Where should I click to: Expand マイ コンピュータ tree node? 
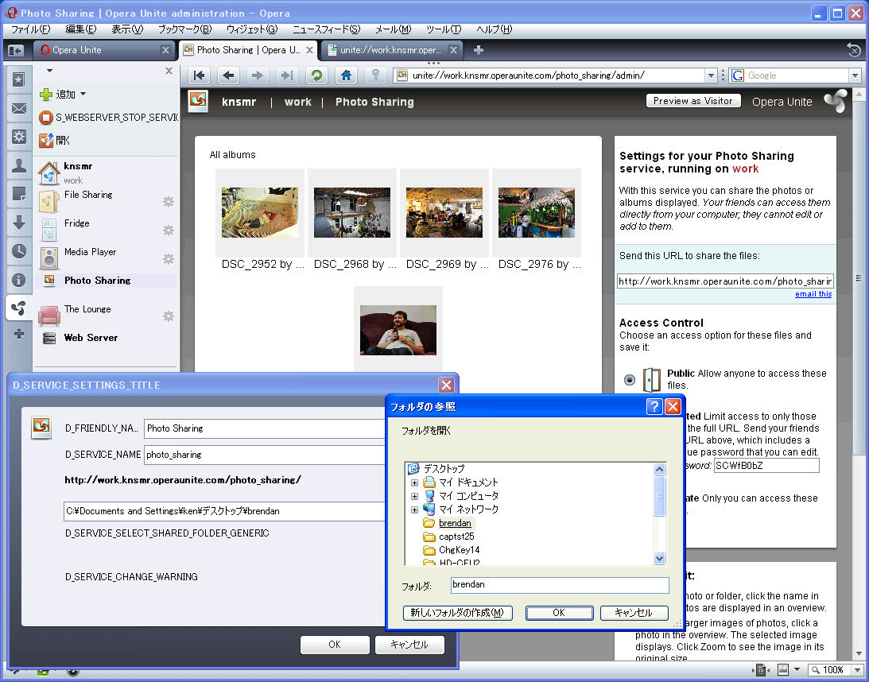414,496
